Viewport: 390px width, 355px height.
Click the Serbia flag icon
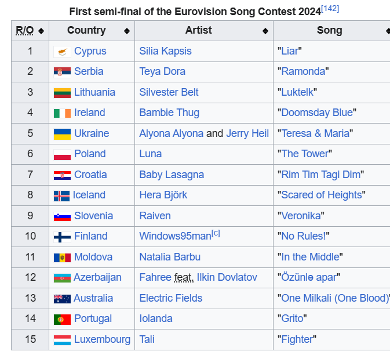coord(62,72)
